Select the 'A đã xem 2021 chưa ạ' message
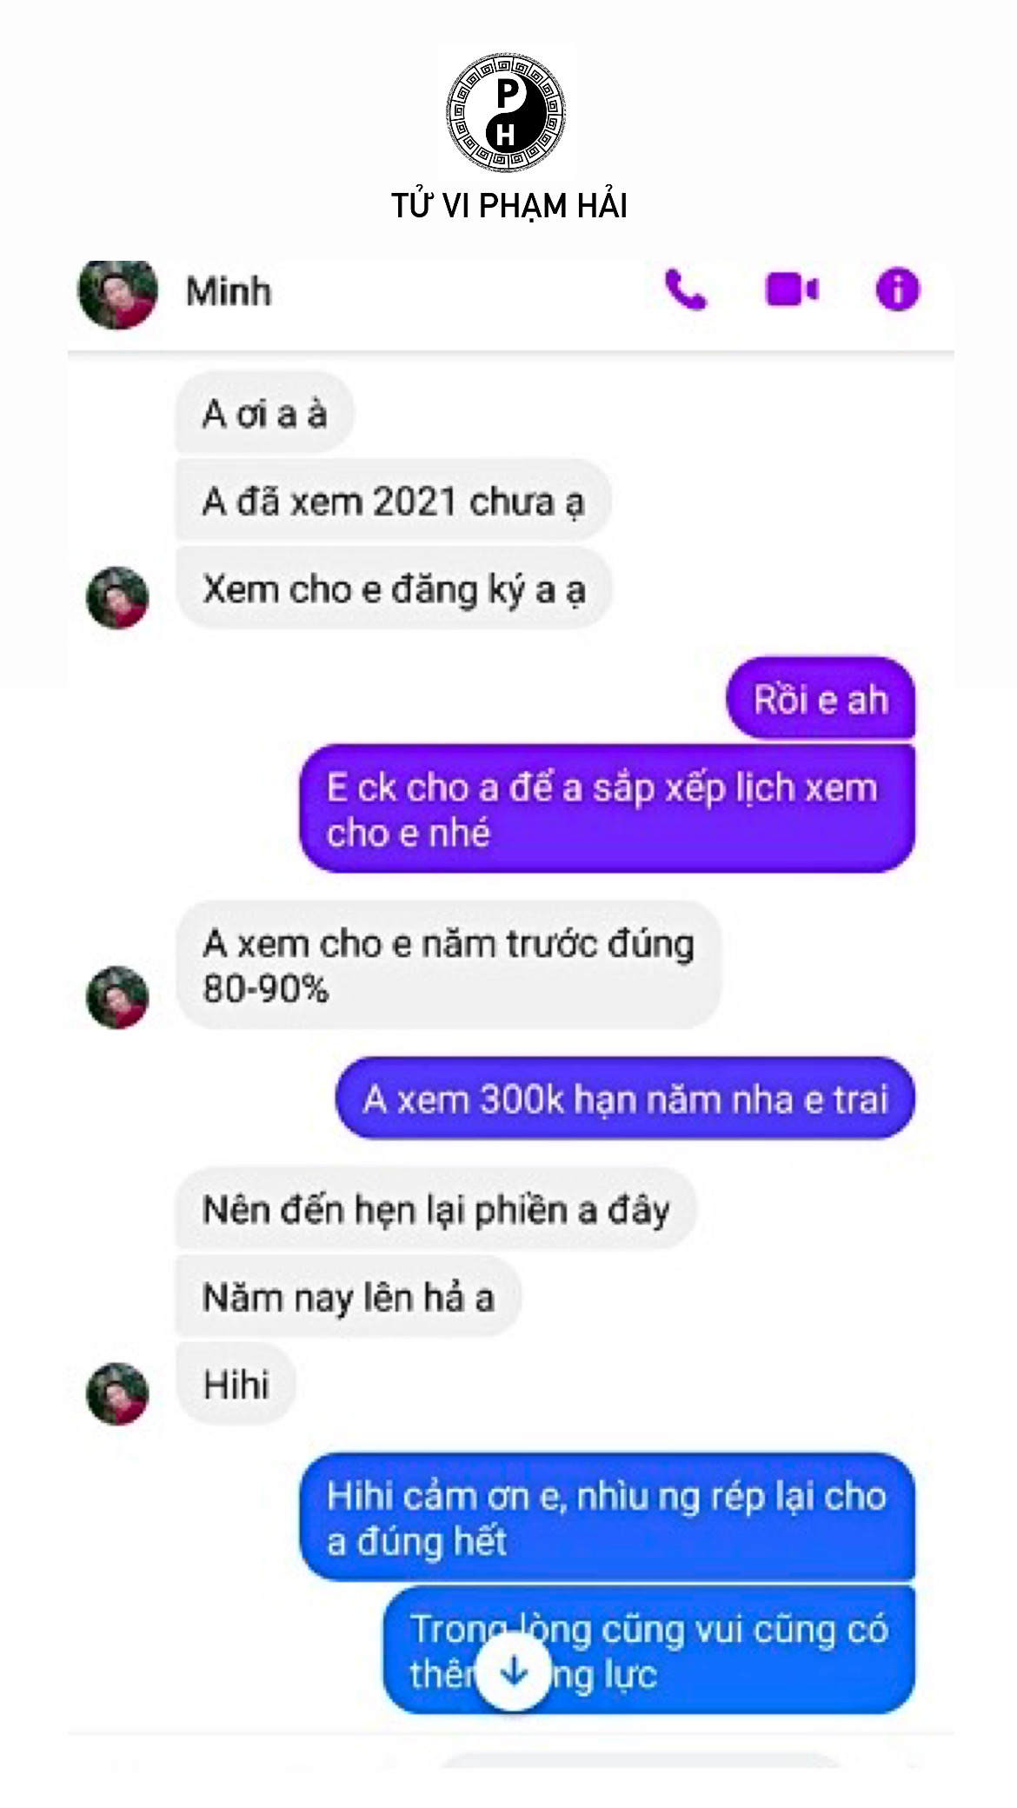This screenshot has width=1017, height=1808. tap(394, 502)
